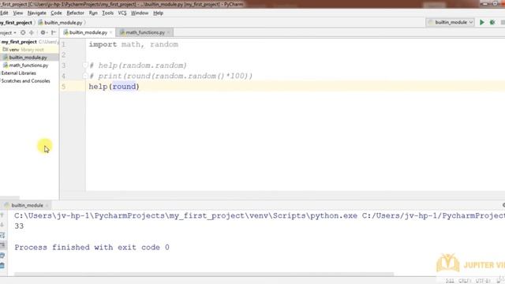Click the commented print(round(...)) line
The height and width of the screenshot is (284, 505).
[x=170, y=76]
